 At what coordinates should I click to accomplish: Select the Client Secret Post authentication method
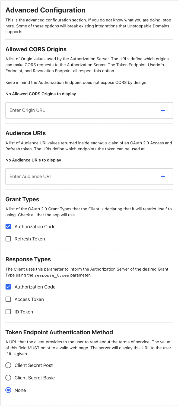point(8,365)
